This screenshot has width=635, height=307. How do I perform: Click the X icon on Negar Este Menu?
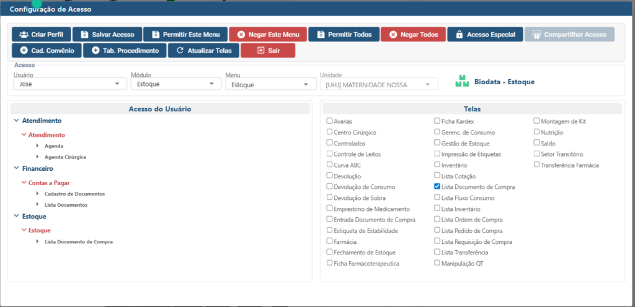(241, 35)
